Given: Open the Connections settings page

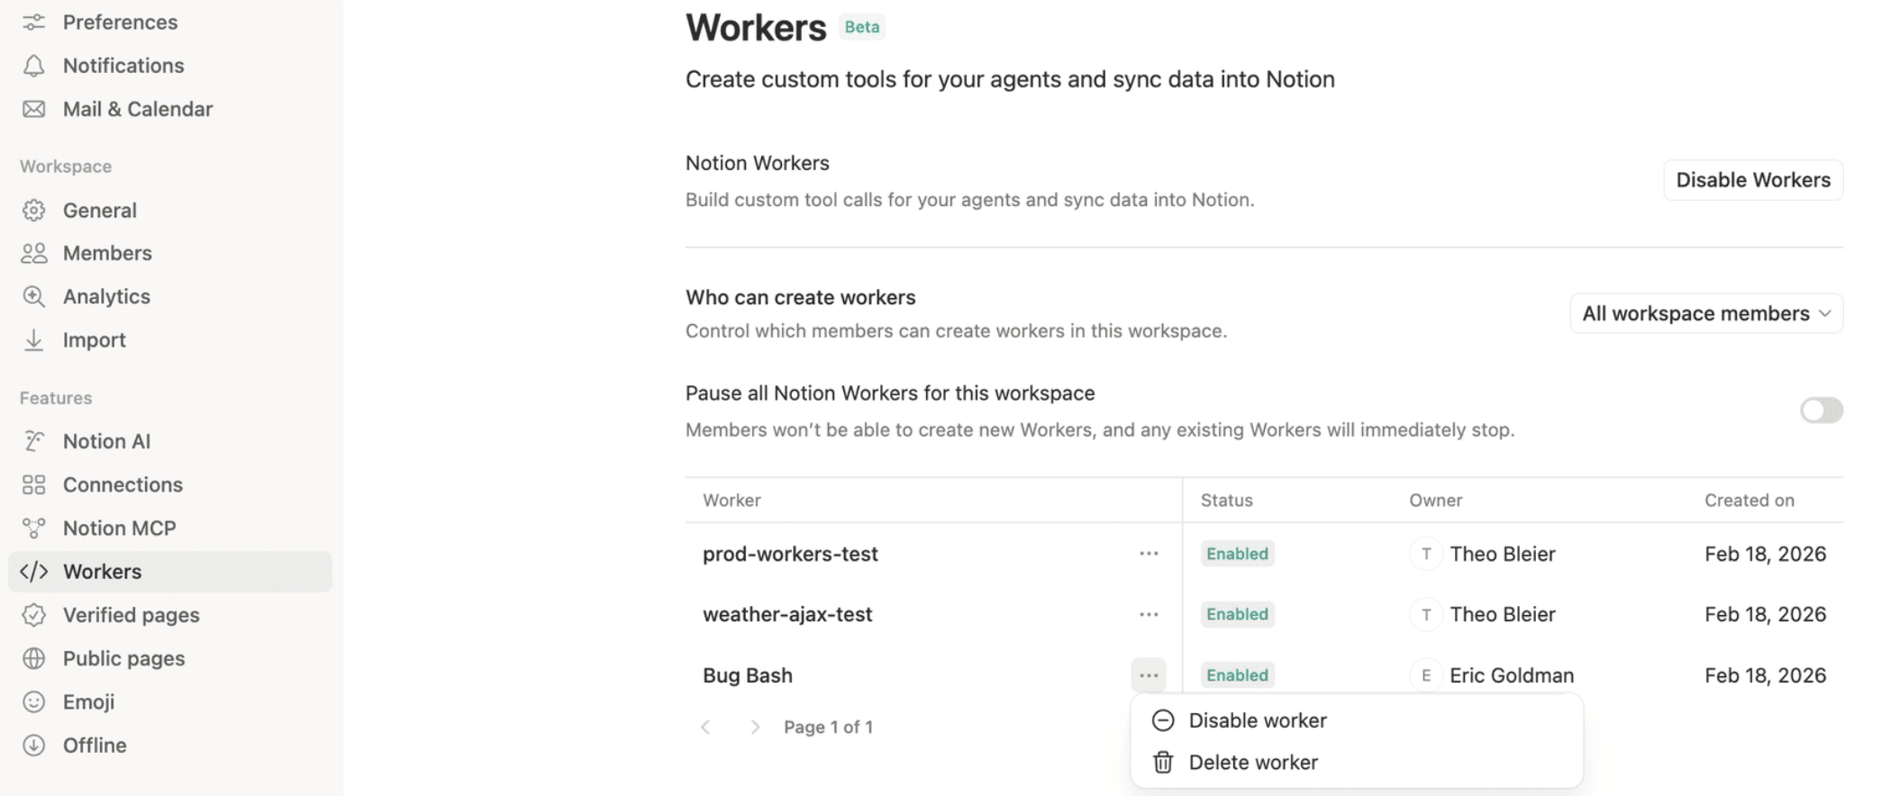Looking at the screenshot, I should coord(170,484).
